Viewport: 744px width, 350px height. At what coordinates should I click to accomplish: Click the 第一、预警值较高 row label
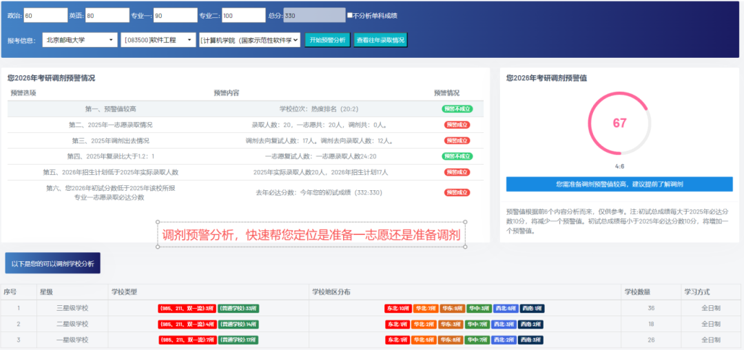pos(110,109)
